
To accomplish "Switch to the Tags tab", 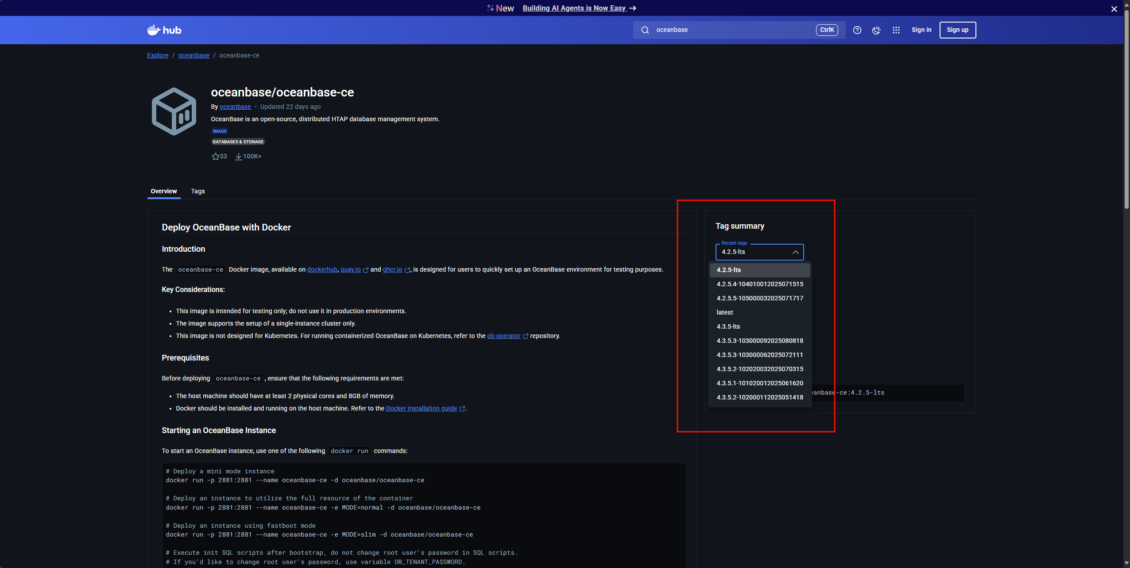I will pyautogui.click(x=198, y=191).
